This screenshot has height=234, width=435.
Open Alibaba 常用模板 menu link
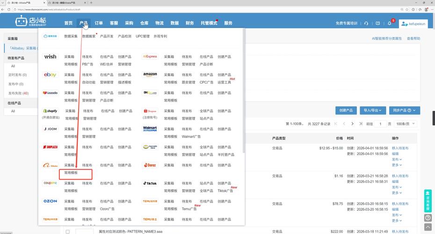pyautogui.click(x=71, y=173)
